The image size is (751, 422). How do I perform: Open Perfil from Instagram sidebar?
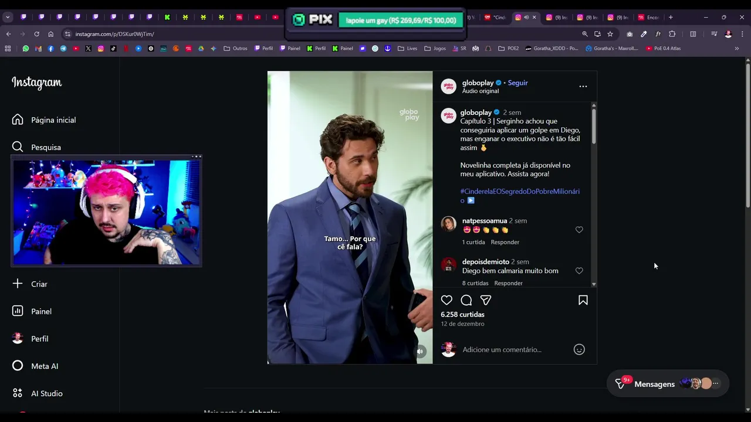[x=30, y=339]
